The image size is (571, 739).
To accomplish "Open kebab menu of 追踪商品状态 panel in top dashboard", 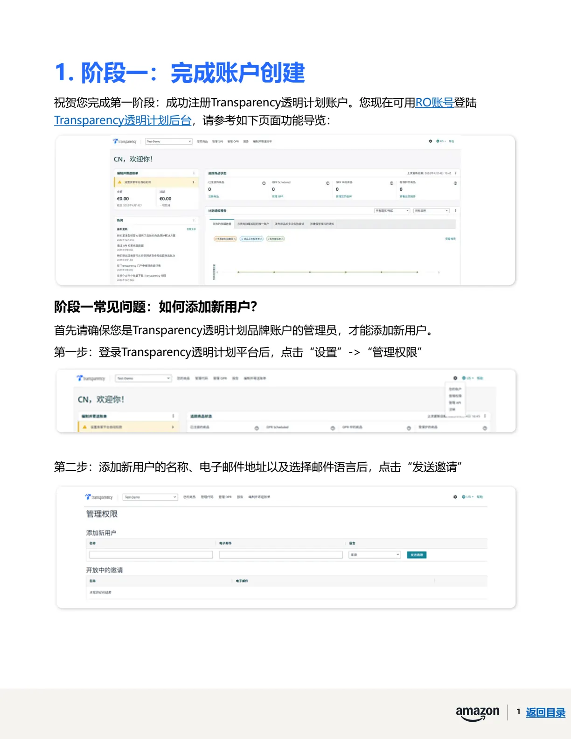I will tap(456, 173).
